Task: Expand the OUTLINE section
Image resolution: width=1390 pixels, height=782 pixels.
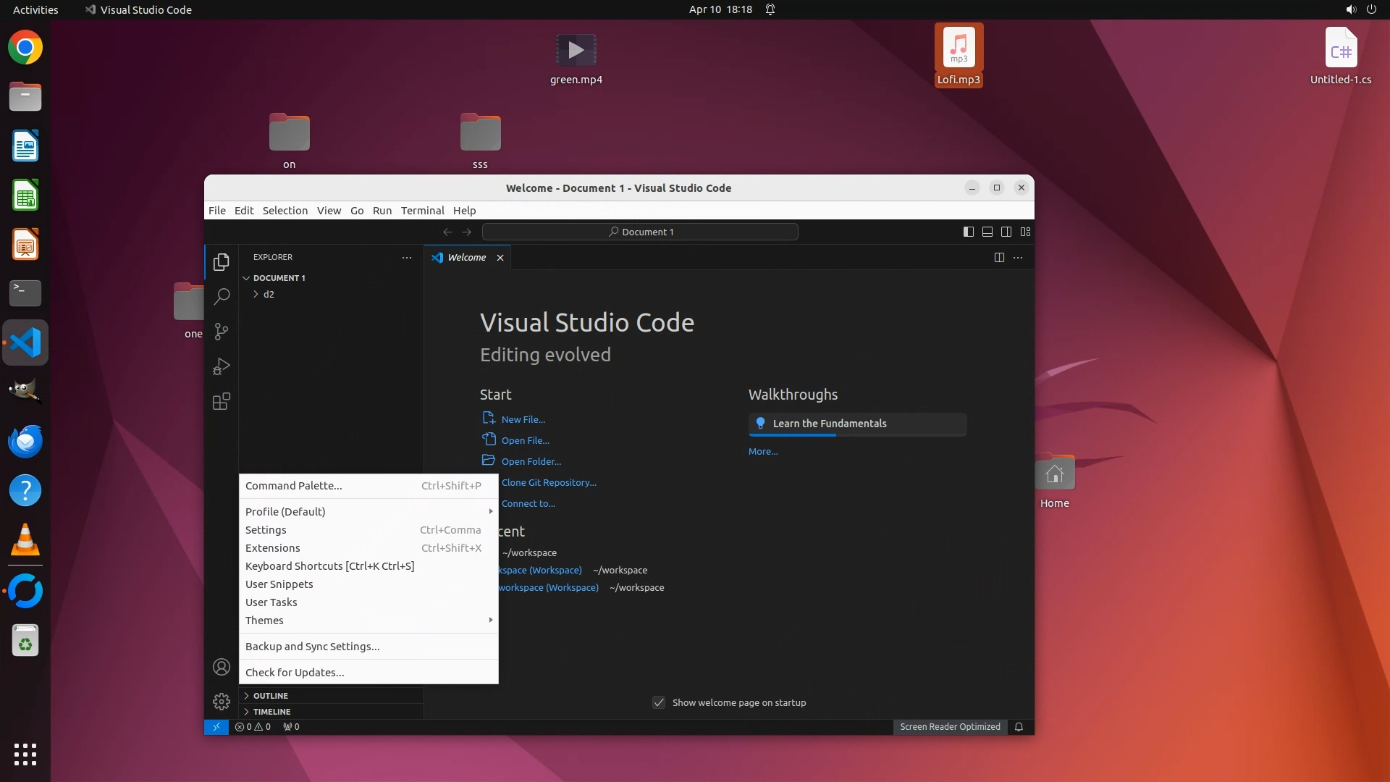Action: pyautogui.click(x=270, y=696)
